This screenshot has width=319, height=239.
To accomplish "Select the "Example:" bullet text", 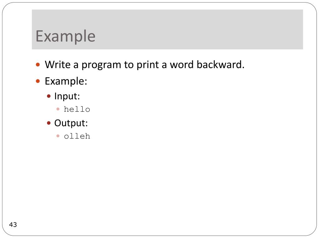I will click(x=66, y=82).
